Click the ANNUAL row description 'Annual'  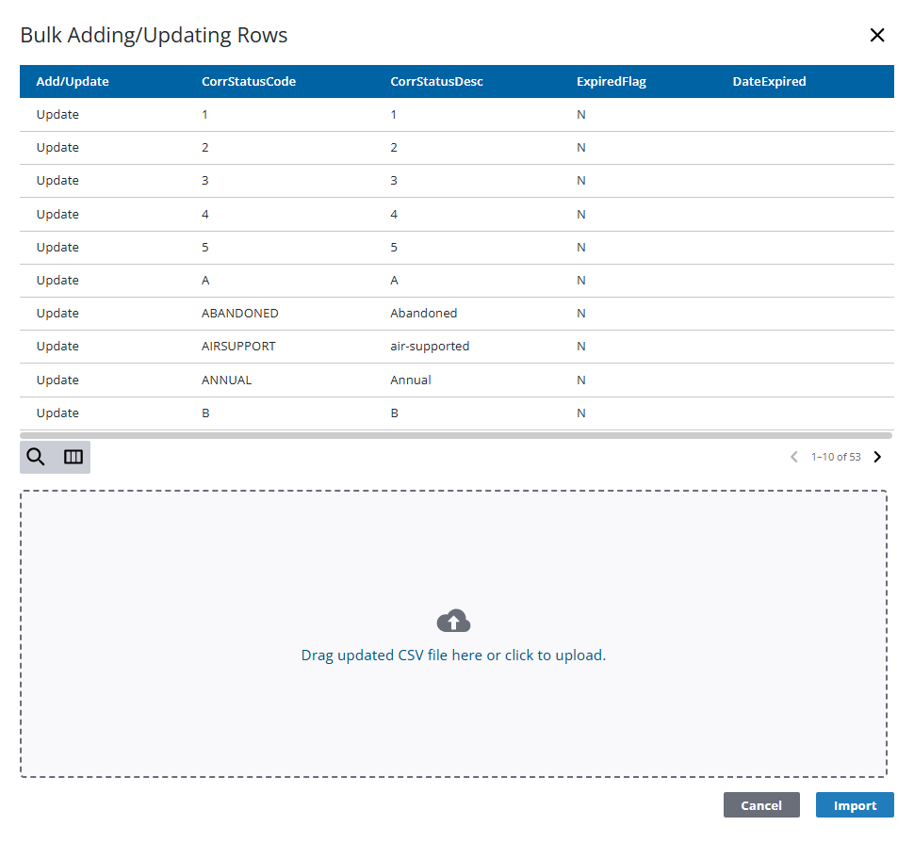tap(411, 381)
